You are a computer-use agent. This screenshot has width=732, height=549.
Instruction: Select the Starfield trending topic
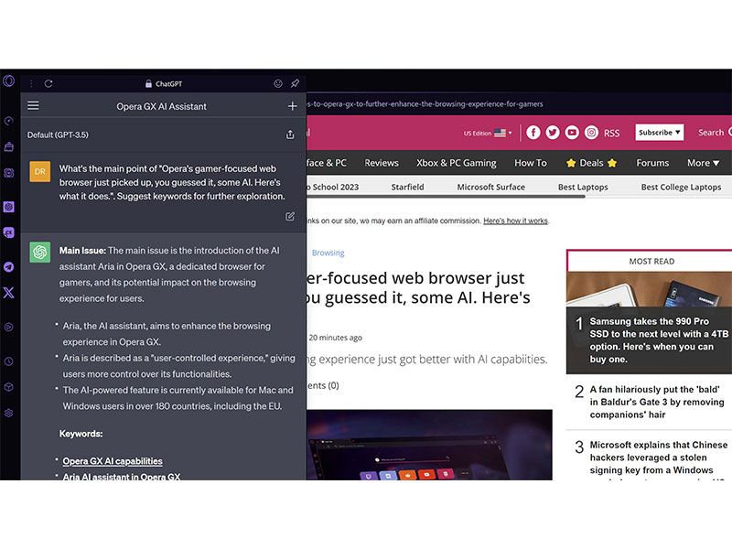coord(407,187)
